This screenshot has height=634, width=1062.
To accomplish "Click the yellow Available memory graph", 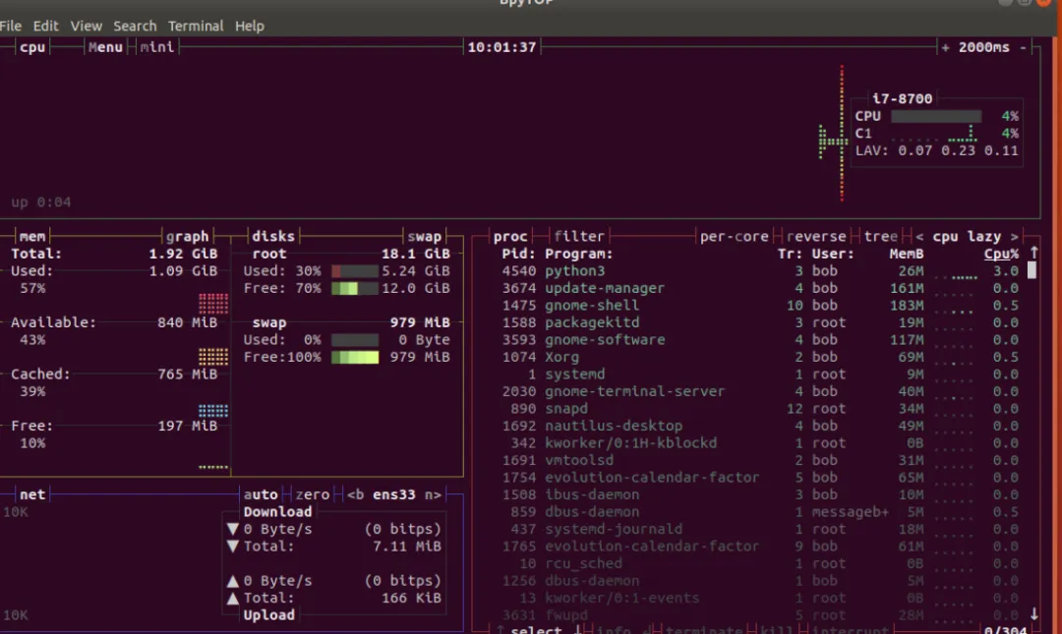I will tap(213, 356).
